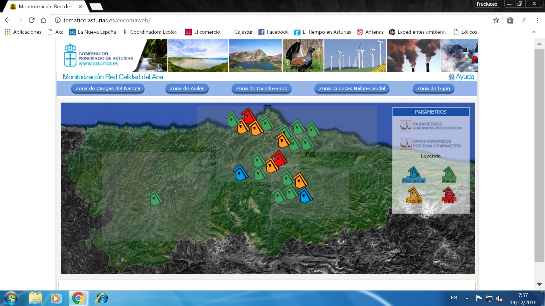Select the isolated green station in western Asturias
545x306 pixels.
(x=155, y=198)
